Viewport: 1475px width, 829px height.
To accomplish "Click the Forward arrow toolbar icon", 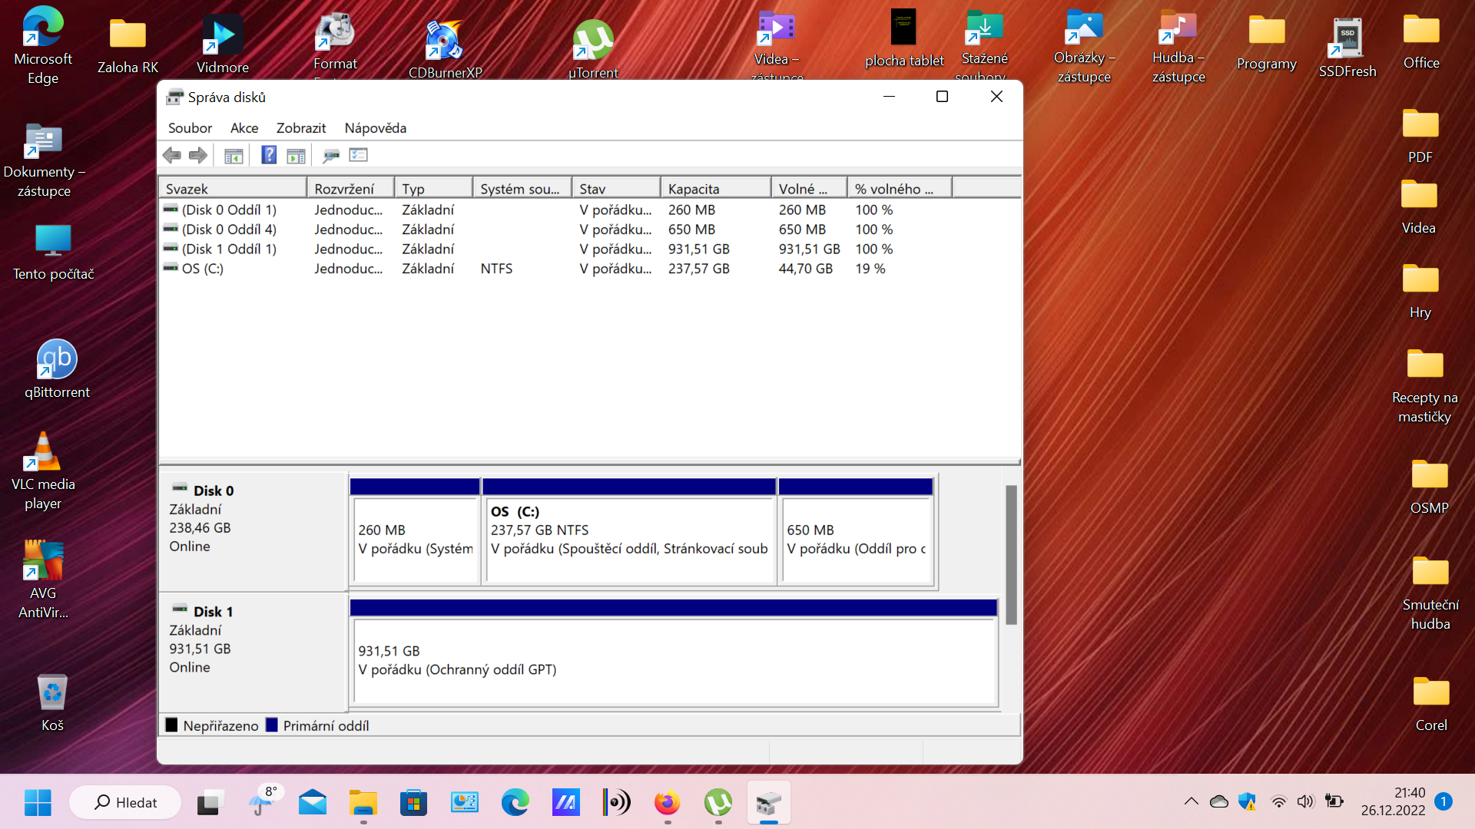I will pyautogui.click(x=198, y=156).
